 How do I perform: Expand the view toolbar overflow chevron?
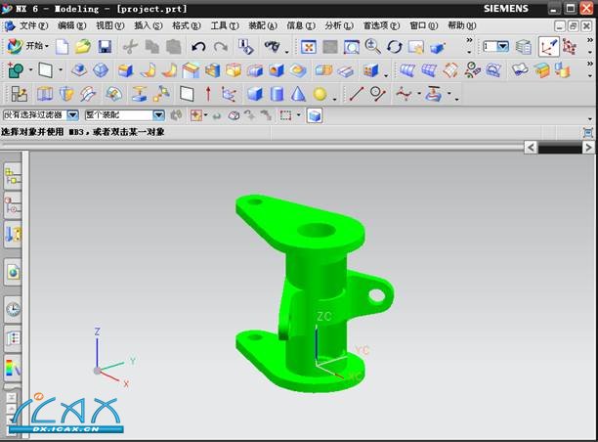click(x=469, y=40)
